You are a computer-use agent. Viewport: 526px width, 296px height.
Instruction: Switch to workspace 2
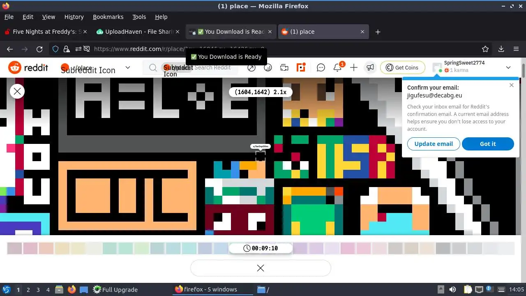tap(28, 289)
